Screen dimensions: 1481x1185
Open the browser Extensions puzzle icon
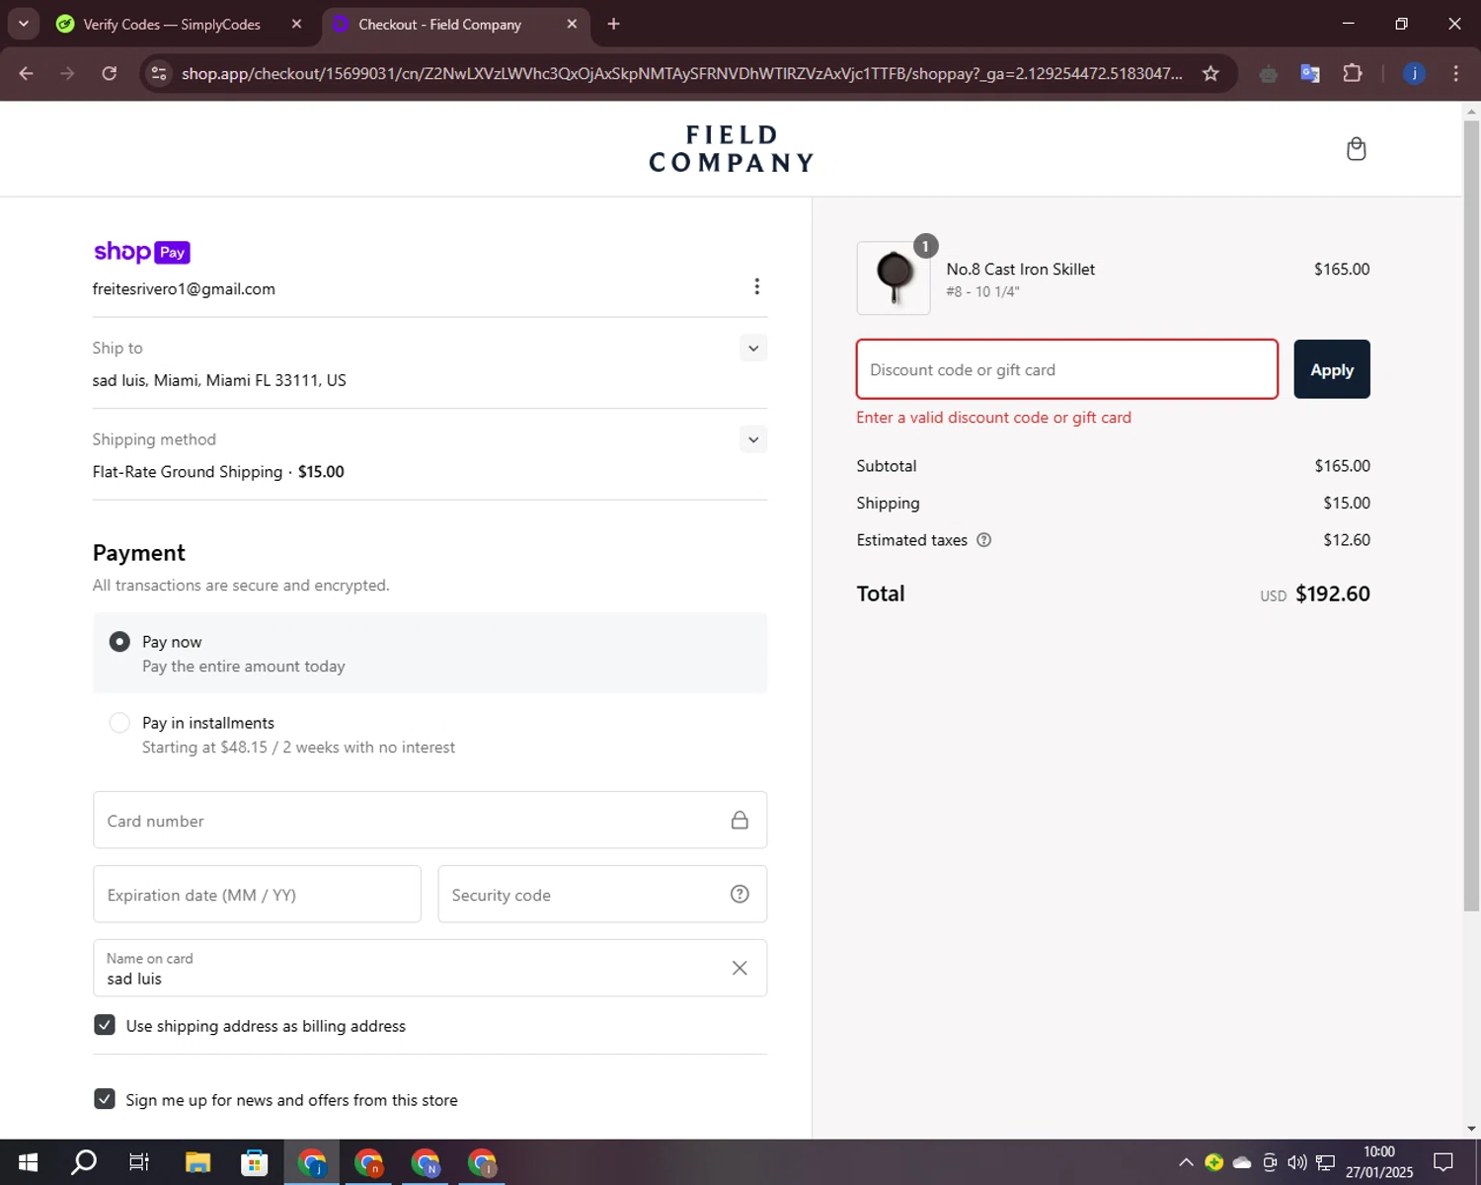pos(1353,73)
